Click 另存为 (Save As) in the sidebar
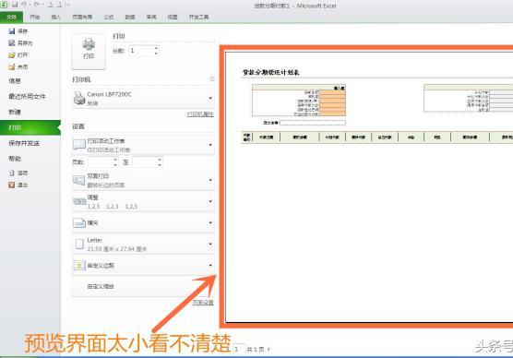Viewport: 513px width, 358px height. [x=20, y=42]
